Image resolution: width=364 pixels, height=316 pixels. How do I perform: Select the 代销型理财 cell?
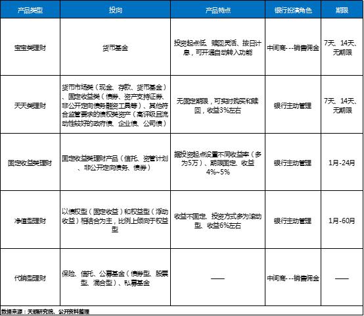click(30, 277)
